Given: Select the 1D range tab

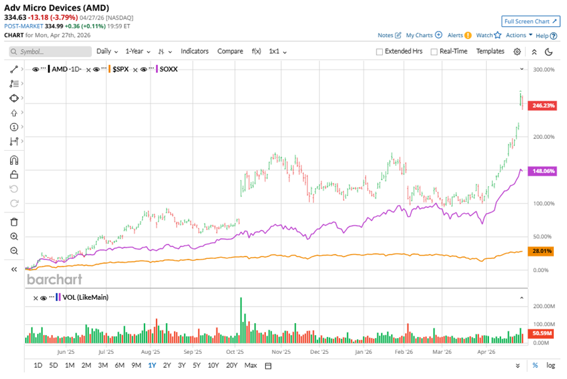Looking at the screenshot, I should click(38, 366).
